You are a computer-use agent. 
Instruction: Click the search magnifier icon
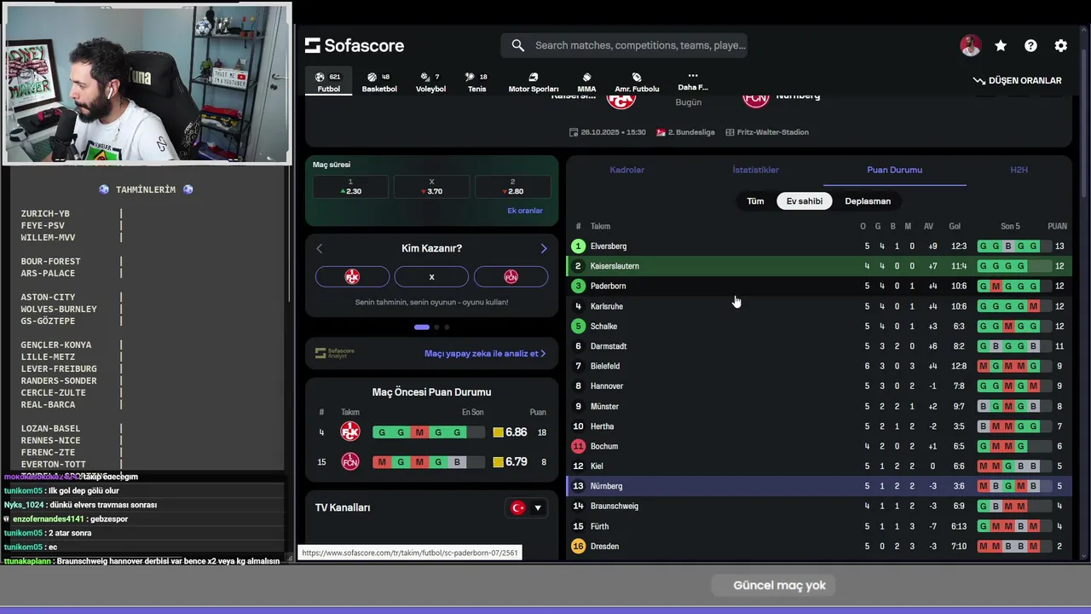[x=517, y=45]
